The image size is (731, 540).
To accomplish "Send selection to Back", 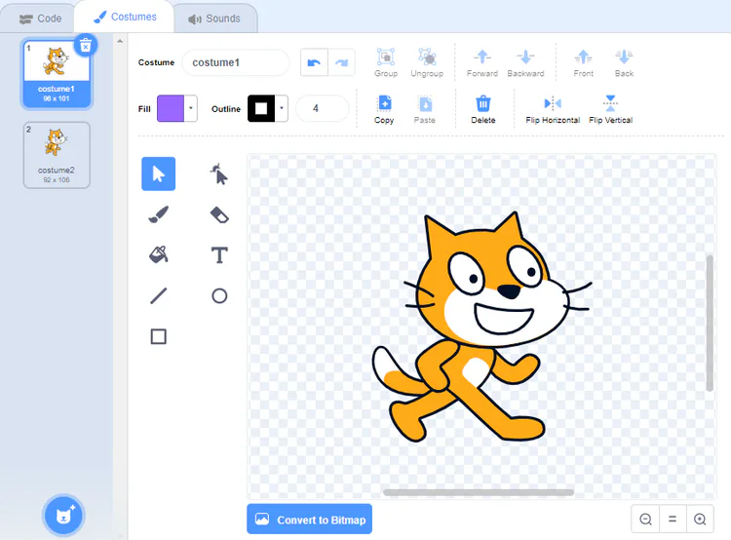I will (x=624, y=62).
